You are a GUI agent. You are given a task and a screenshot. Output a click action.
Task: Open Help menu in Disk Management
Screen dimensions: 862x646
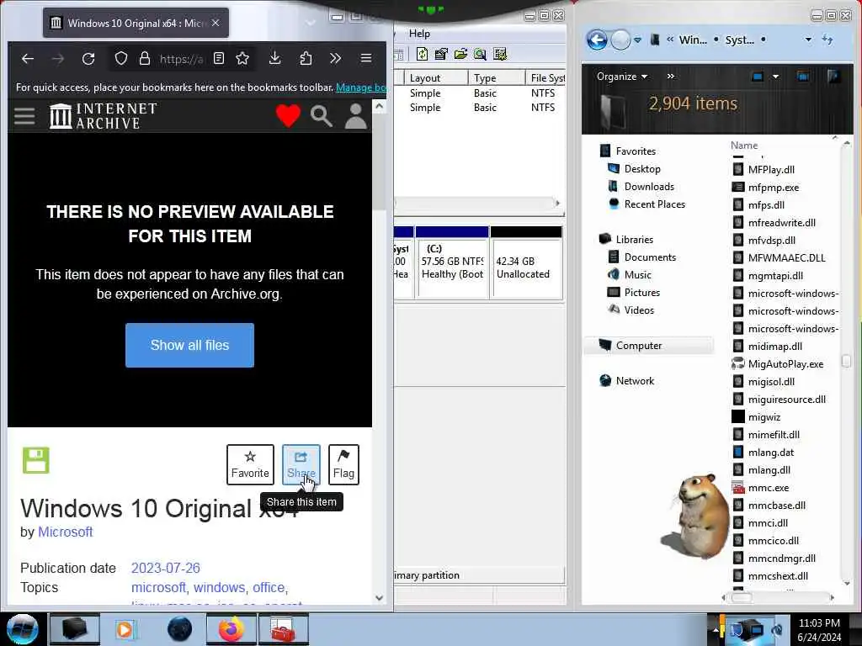point(419,34)
